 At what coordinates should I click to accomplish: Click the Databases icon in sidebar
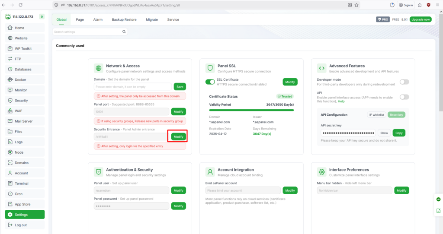(x=10, y=70)
